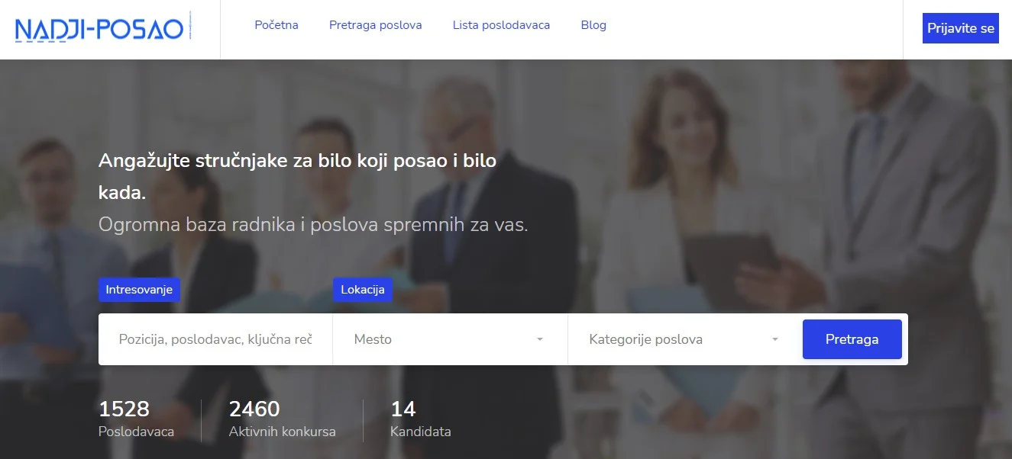Image resolution: width=1012 pixels, height=459 pixels.
Task: Click the headline 'Angažujte stručnjake' text
Action: pos(297,162)
